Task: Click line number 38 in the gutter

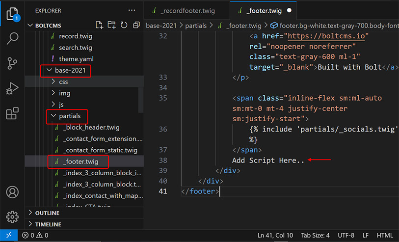Action: tap(163, 161)
